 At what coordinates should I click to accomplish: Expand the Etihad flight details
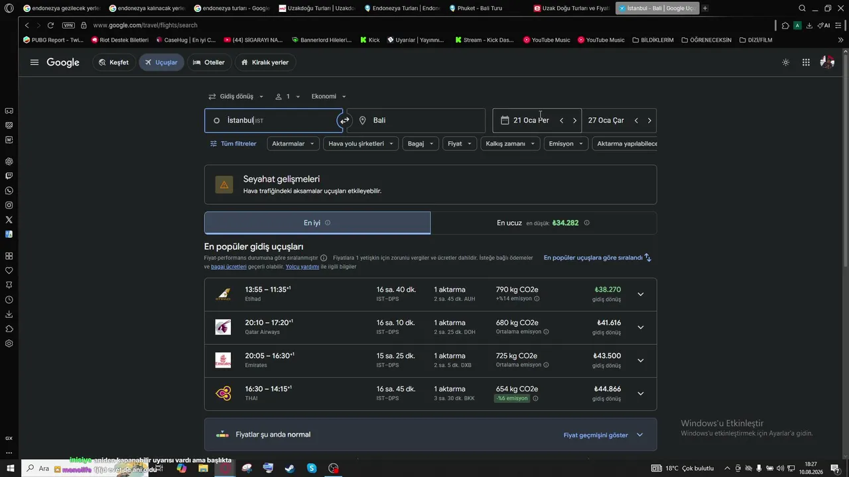[640, 294]
